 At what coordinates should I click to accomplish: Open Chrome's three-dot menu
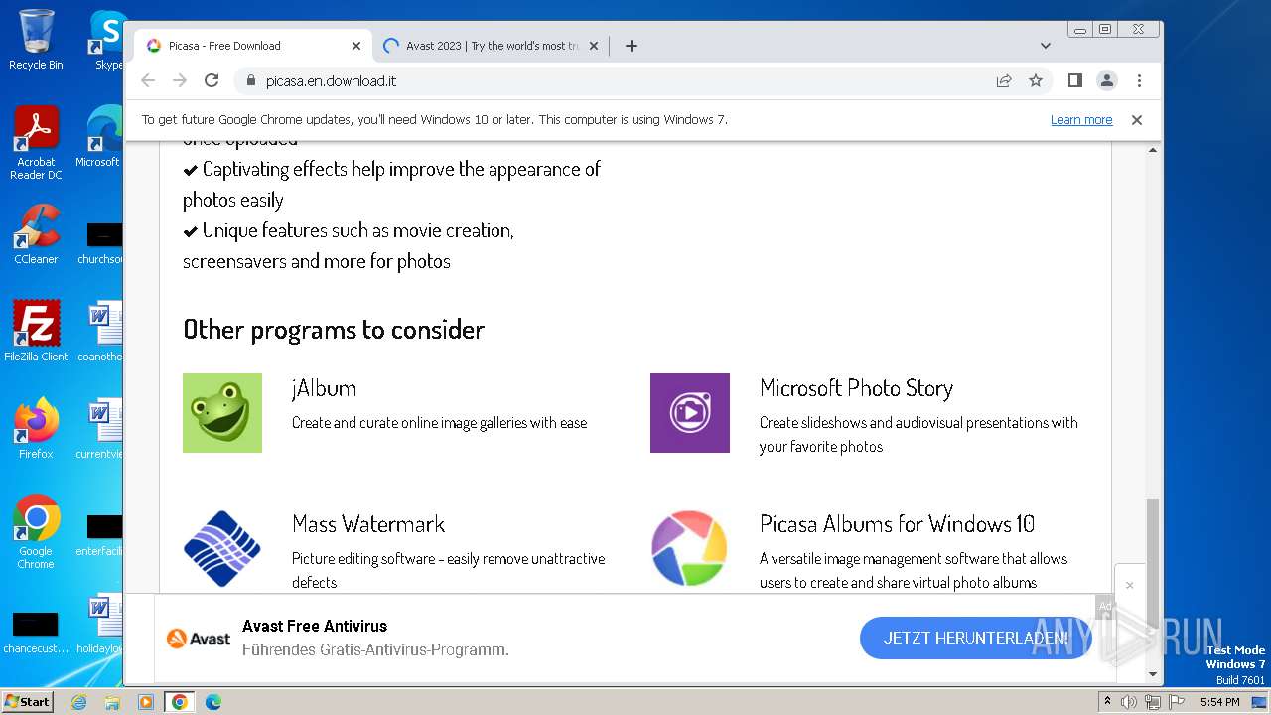[x=1139, y=80]
